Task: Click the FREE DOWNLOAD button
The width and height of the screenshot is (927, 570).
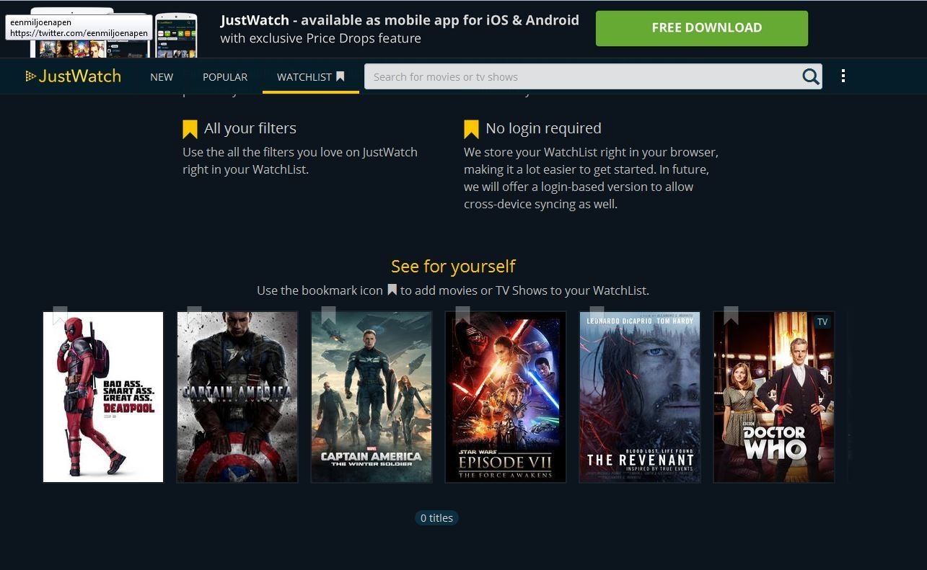Action: tap(702, 28)
